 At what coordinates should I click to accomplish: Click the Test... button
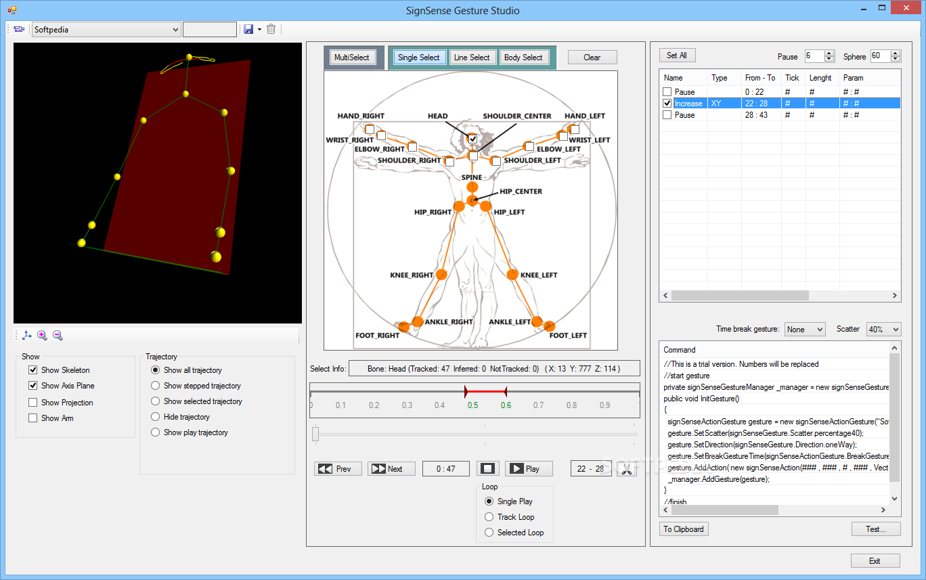tap(876, 529)
